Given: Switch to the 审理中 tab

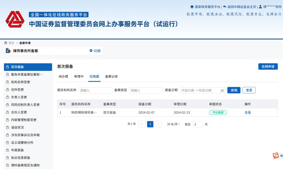Looking at the screenshot, I should [79, 77].
